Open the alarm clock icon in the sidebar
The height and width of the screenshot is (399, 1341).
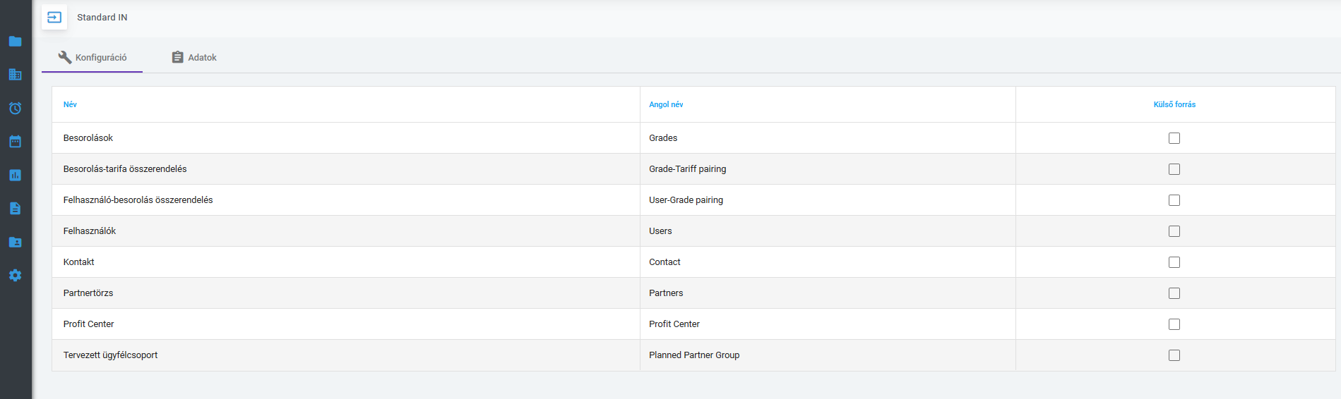click(x=15, y=108)
